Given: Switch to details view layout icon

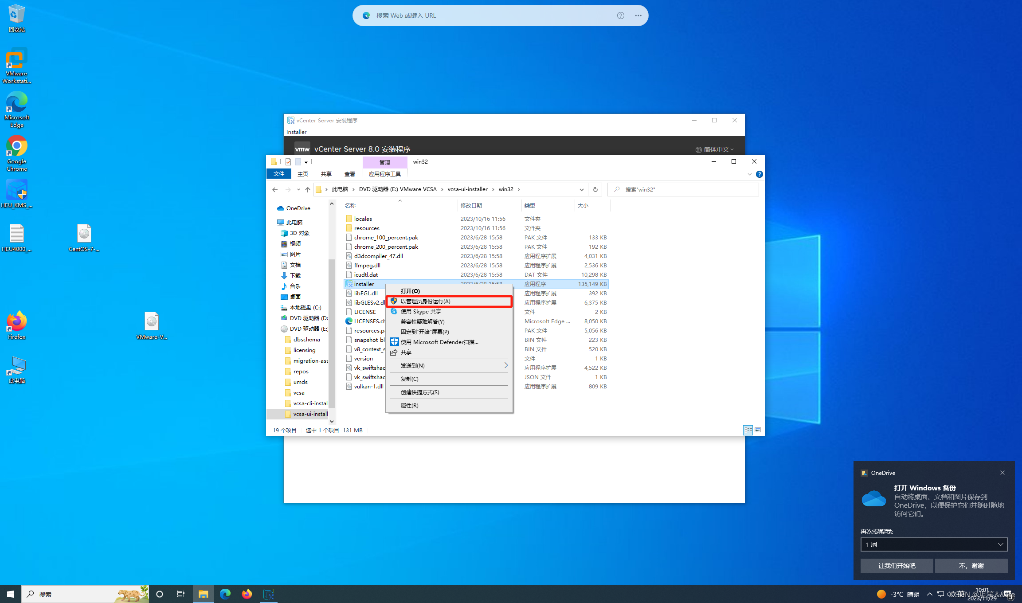Looking at the screenshot, I should coord(748,430).
